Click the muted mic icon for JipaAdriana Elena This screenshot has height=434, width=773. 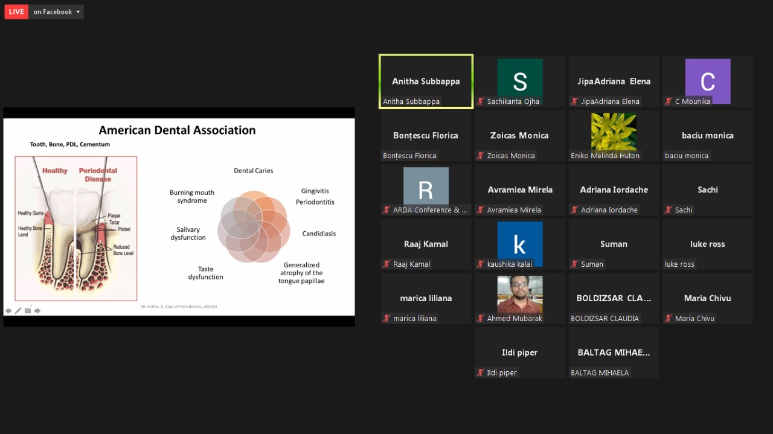pyautogui.click(x=575, y=101)
